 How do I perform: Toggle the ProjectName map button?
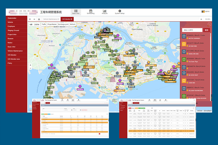pyautogui.click(x=52, y=24)
